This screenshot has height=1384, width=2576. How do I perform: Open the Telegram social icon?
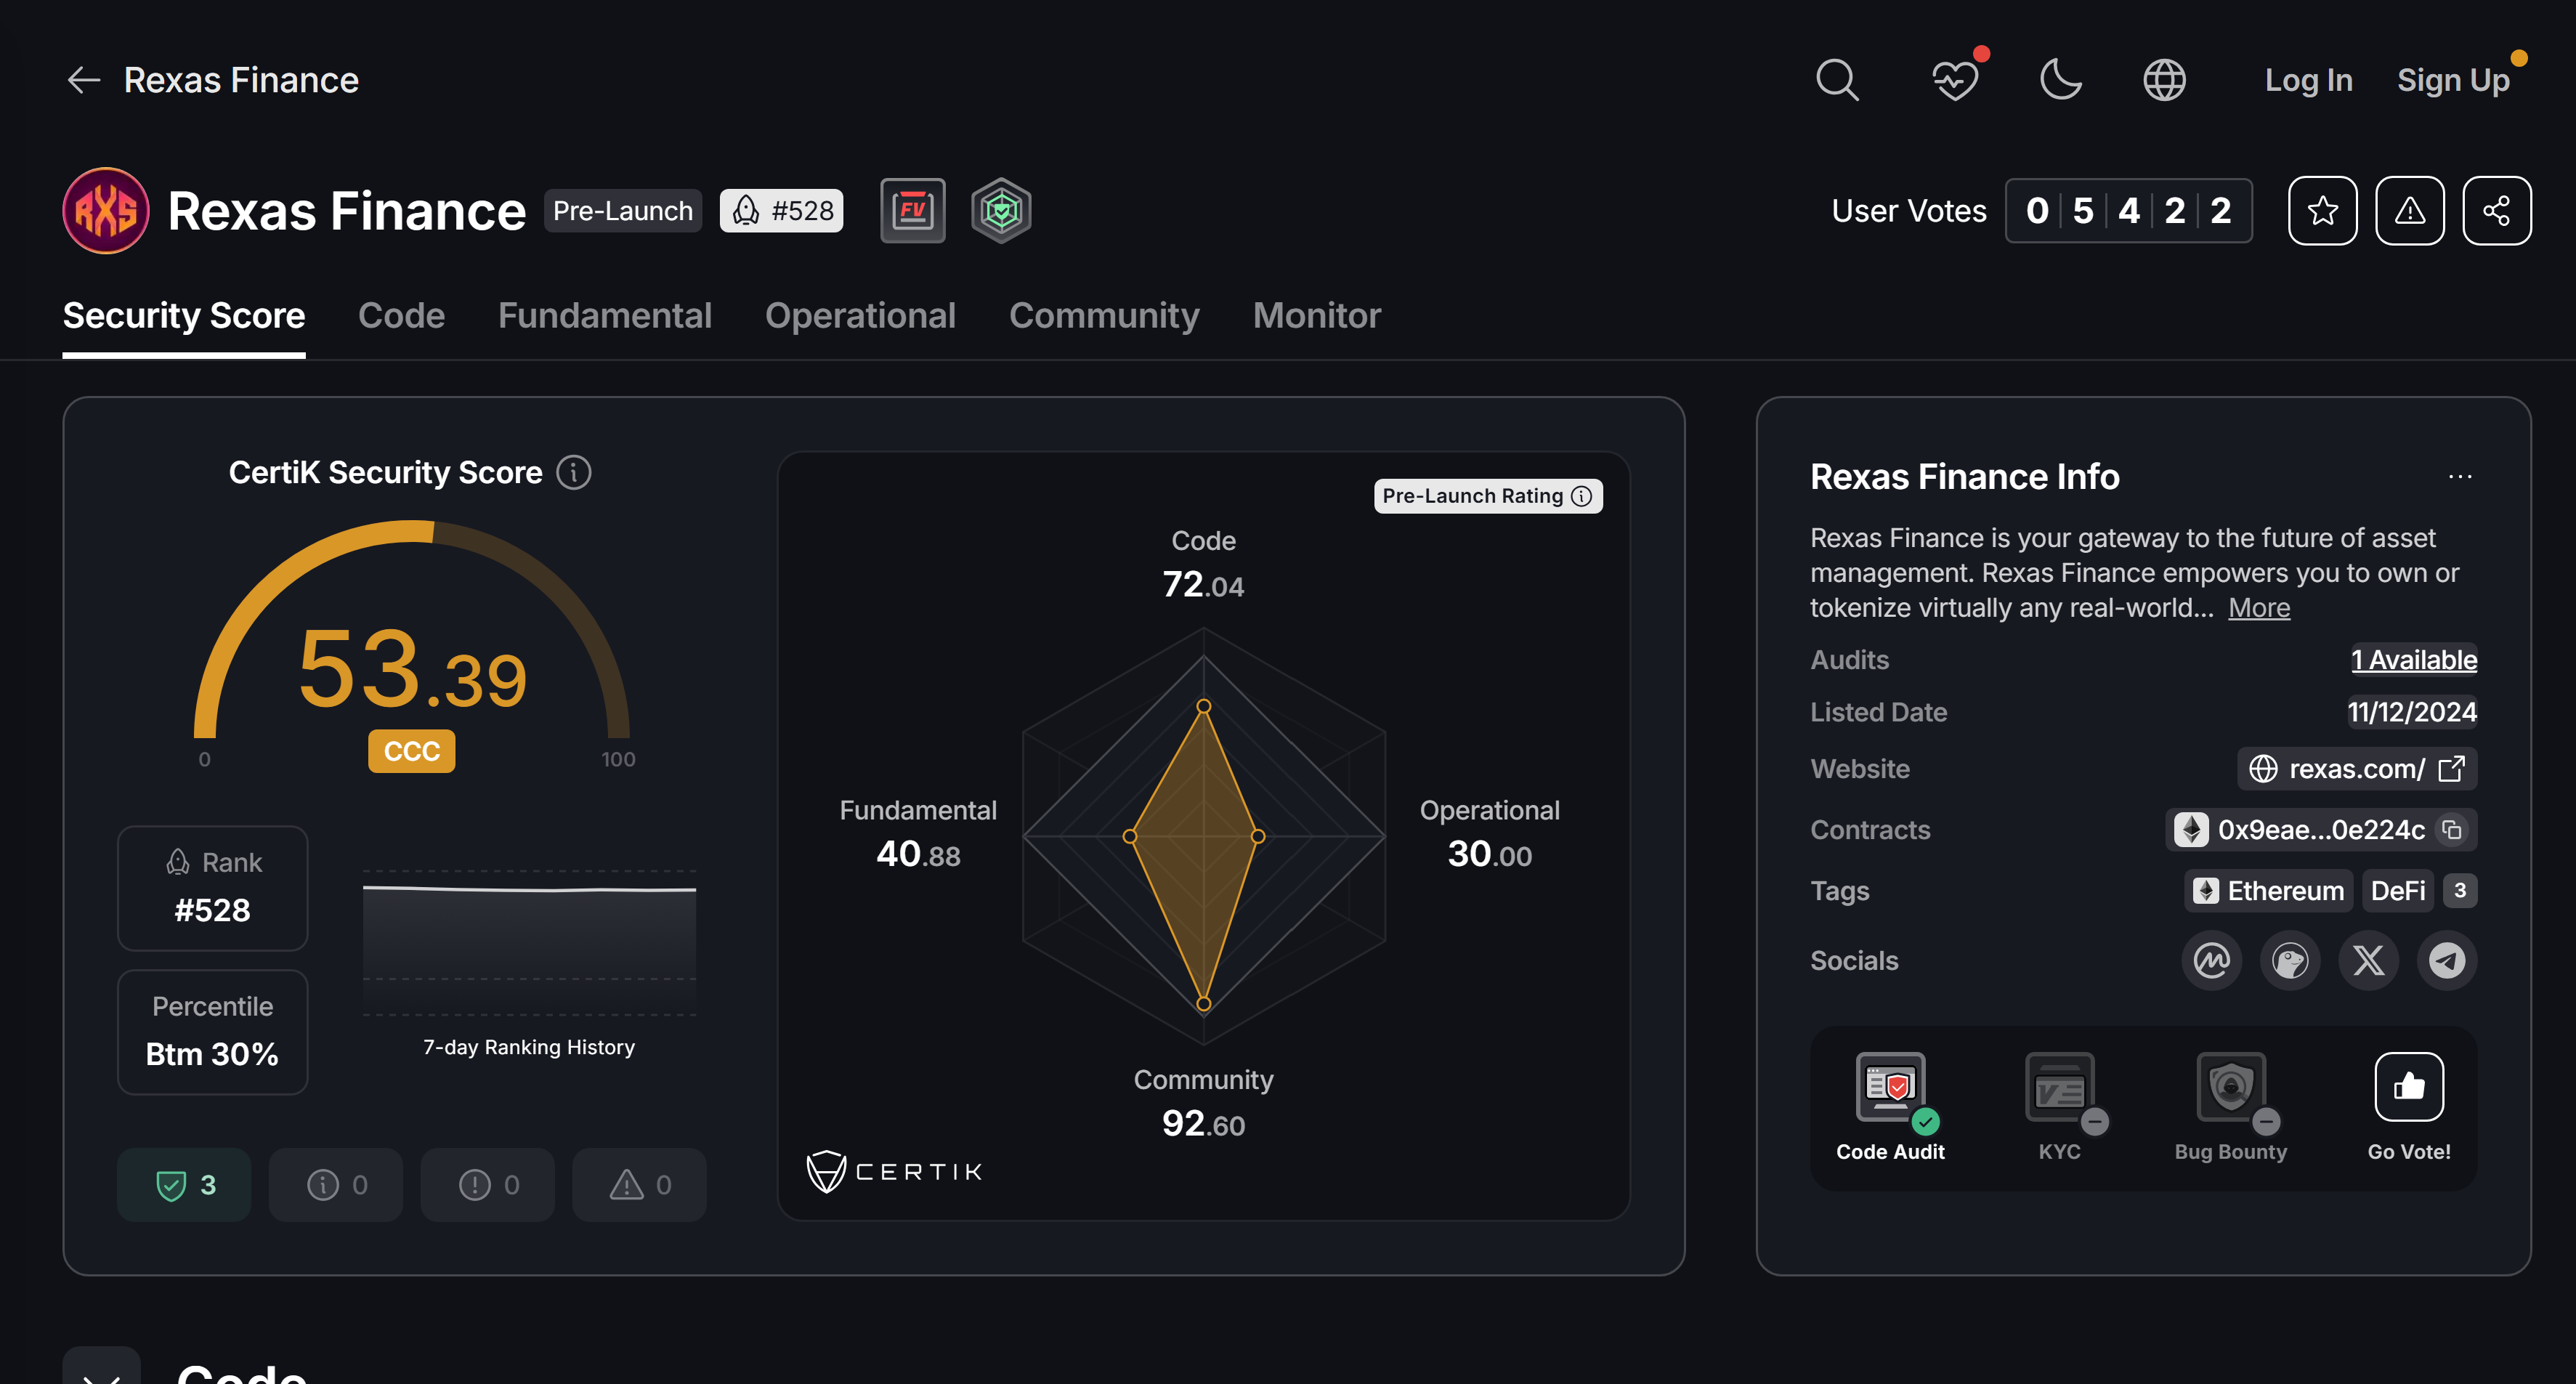2447,961
